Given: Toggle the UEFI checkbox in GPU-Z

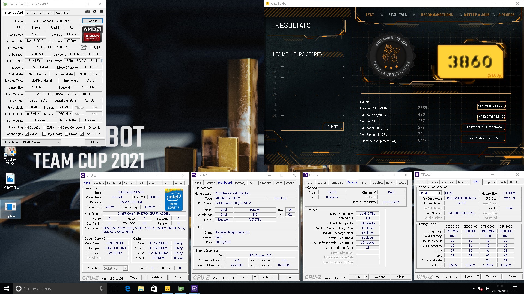Looking at the screenshot, I should tap(91, 48).
